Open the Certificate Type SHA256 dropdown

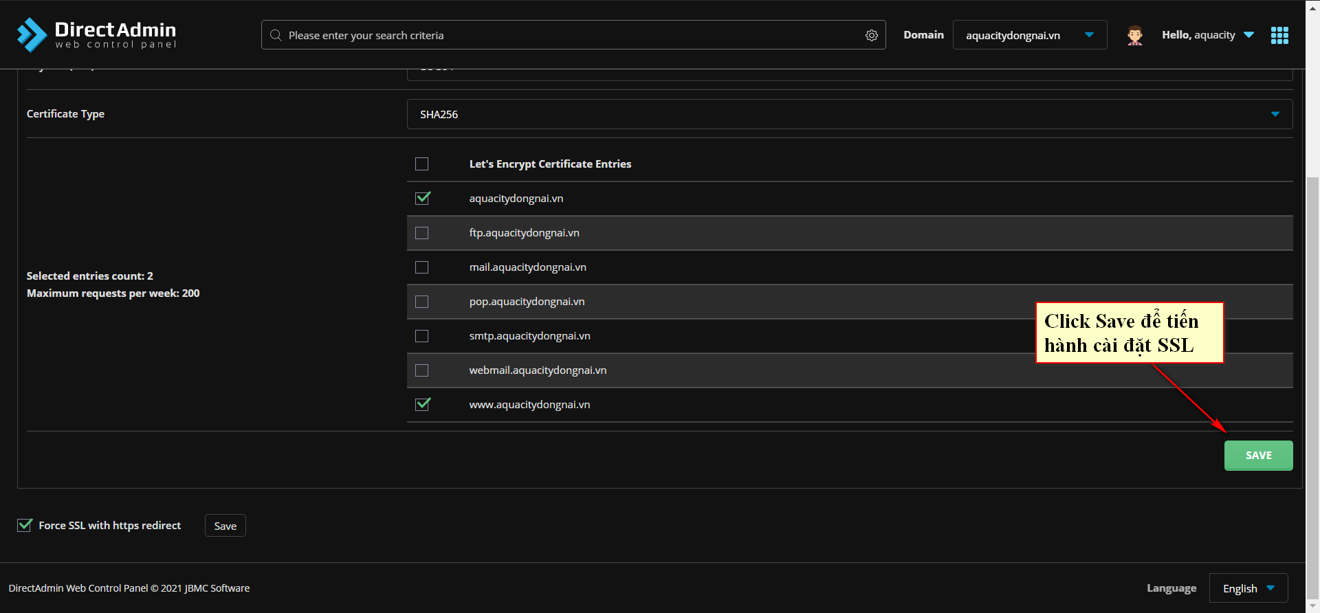850,114
